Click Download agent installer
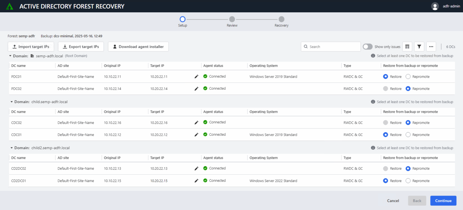This screenshot has height=210, width=463. (x=138, y=47)
